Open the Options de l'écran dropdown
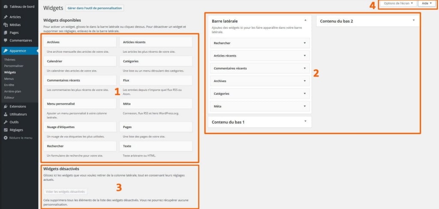Image resolution: width=439 pixels, height=209 pixels. [398, 3]
